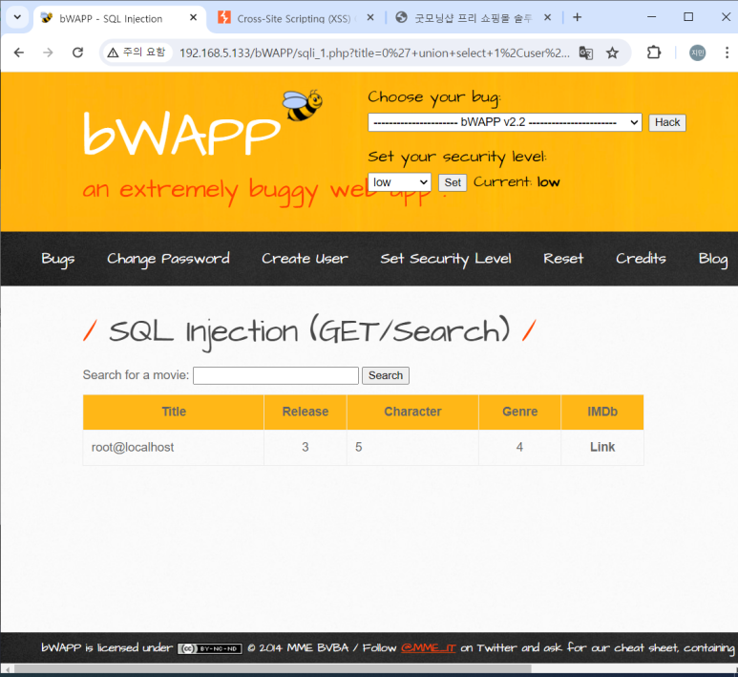Click the Search button
The width and height of the screenshot is (738, 677).
(386, 375)
